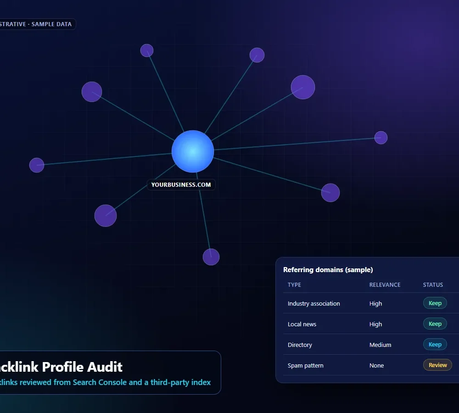Click Keep status for Local news
The height and width of the screenshot is (413, 459).
pos(435,324)
